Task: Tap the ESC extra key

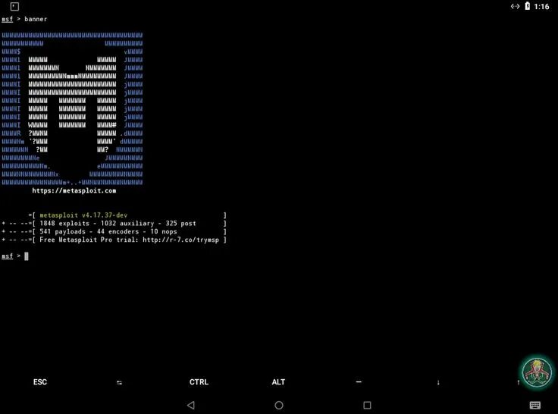Action: (x=40, y=382)
